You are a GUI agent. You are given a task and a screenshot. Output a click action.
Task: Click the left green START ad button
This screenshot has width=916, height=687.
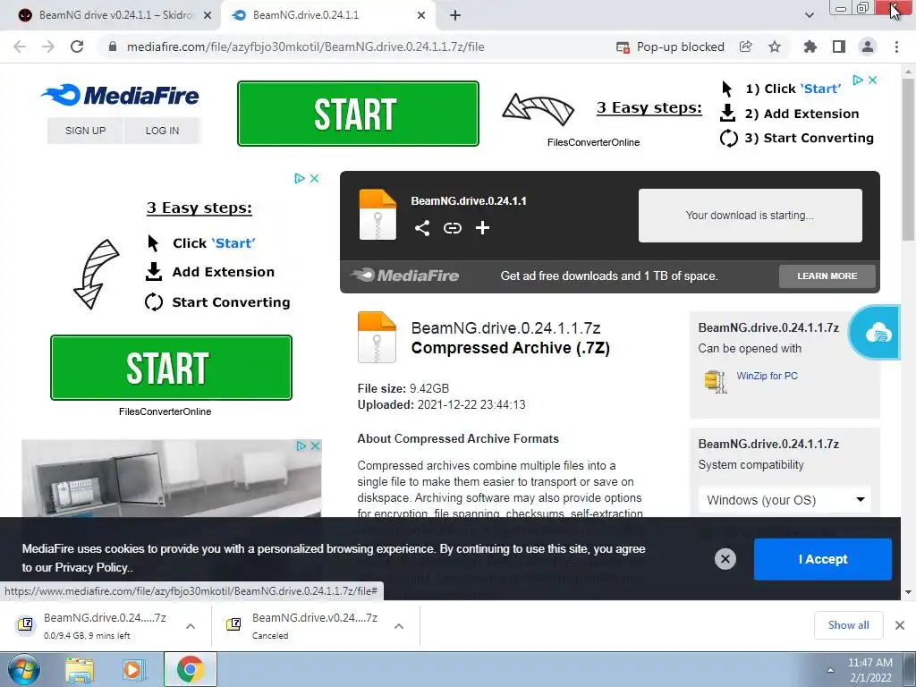[171, 368]
